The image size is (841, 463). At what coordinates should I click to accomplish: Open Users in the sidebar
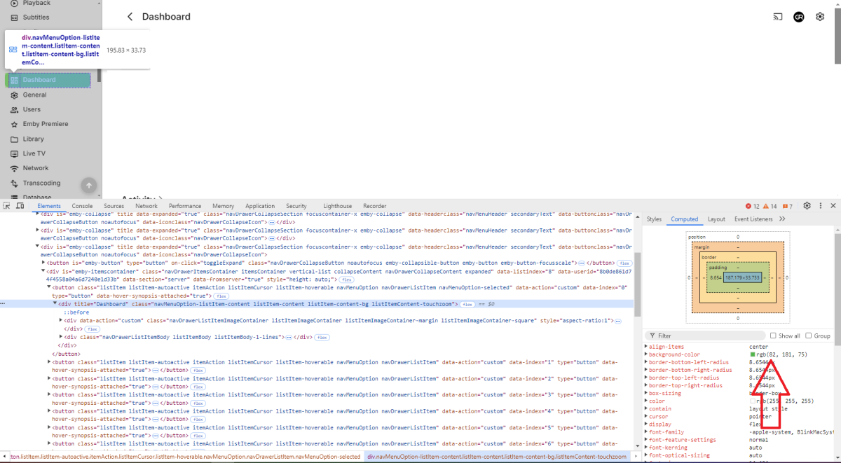click(x=48, y=109)
